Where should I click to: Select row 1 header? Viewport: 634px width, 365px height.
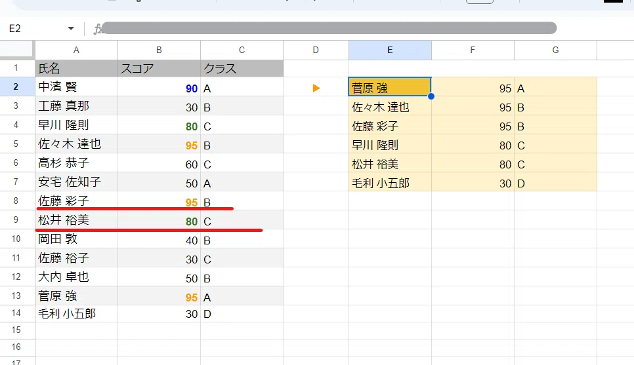(x=17, y=68)
